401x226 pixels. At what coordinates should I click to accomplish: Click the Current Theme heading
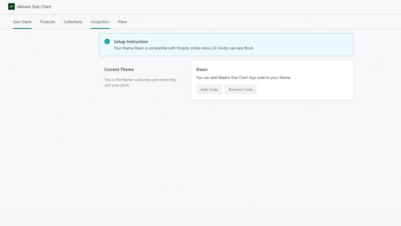click(x=119, y=69)
